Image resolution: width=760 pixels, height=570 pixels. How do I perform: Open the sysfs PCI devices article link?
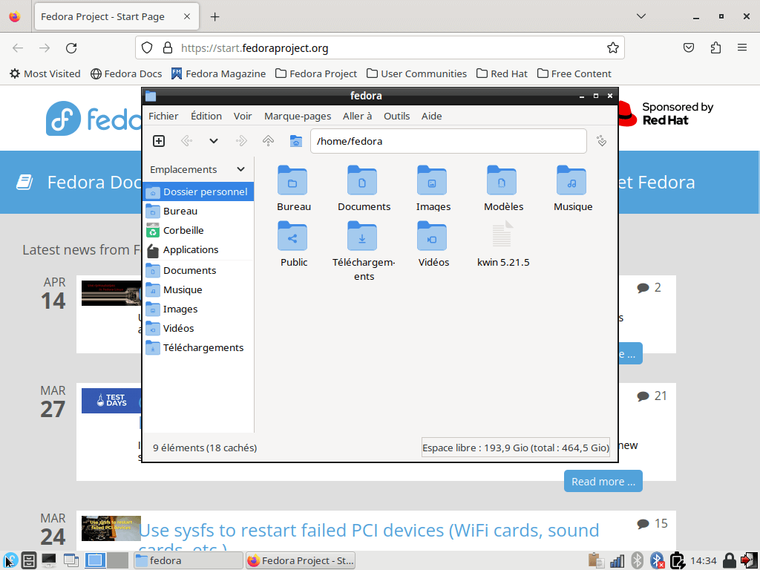tap(370, 531)
